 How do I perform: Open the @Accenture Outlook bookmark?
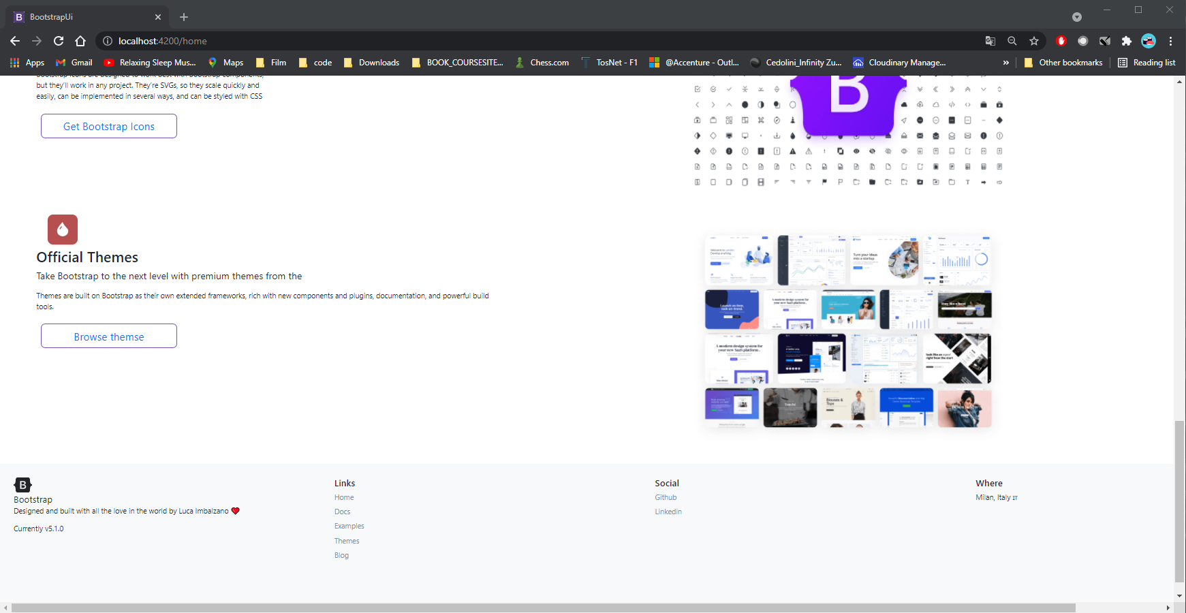pyautogui.click(x=694, y=63)
